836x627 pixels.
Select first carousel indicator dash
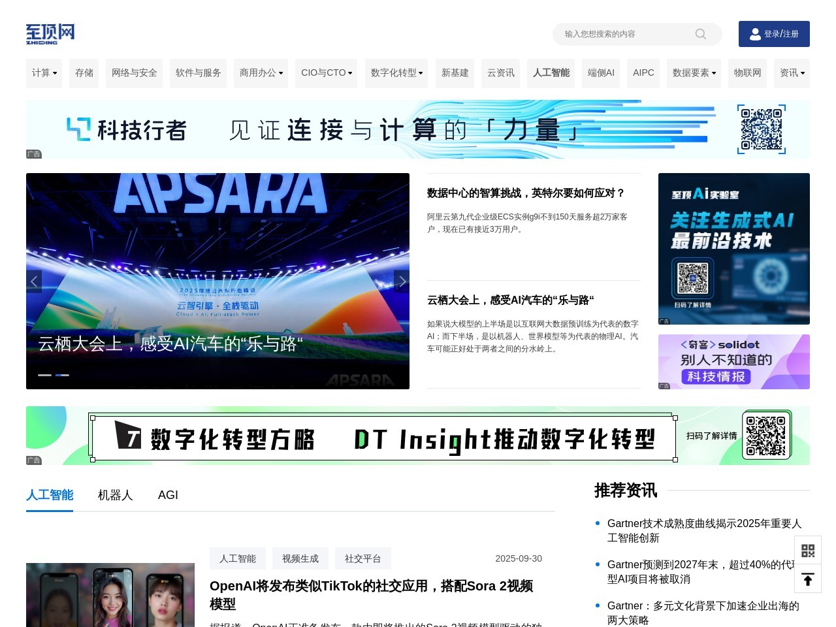coord(44,375)
